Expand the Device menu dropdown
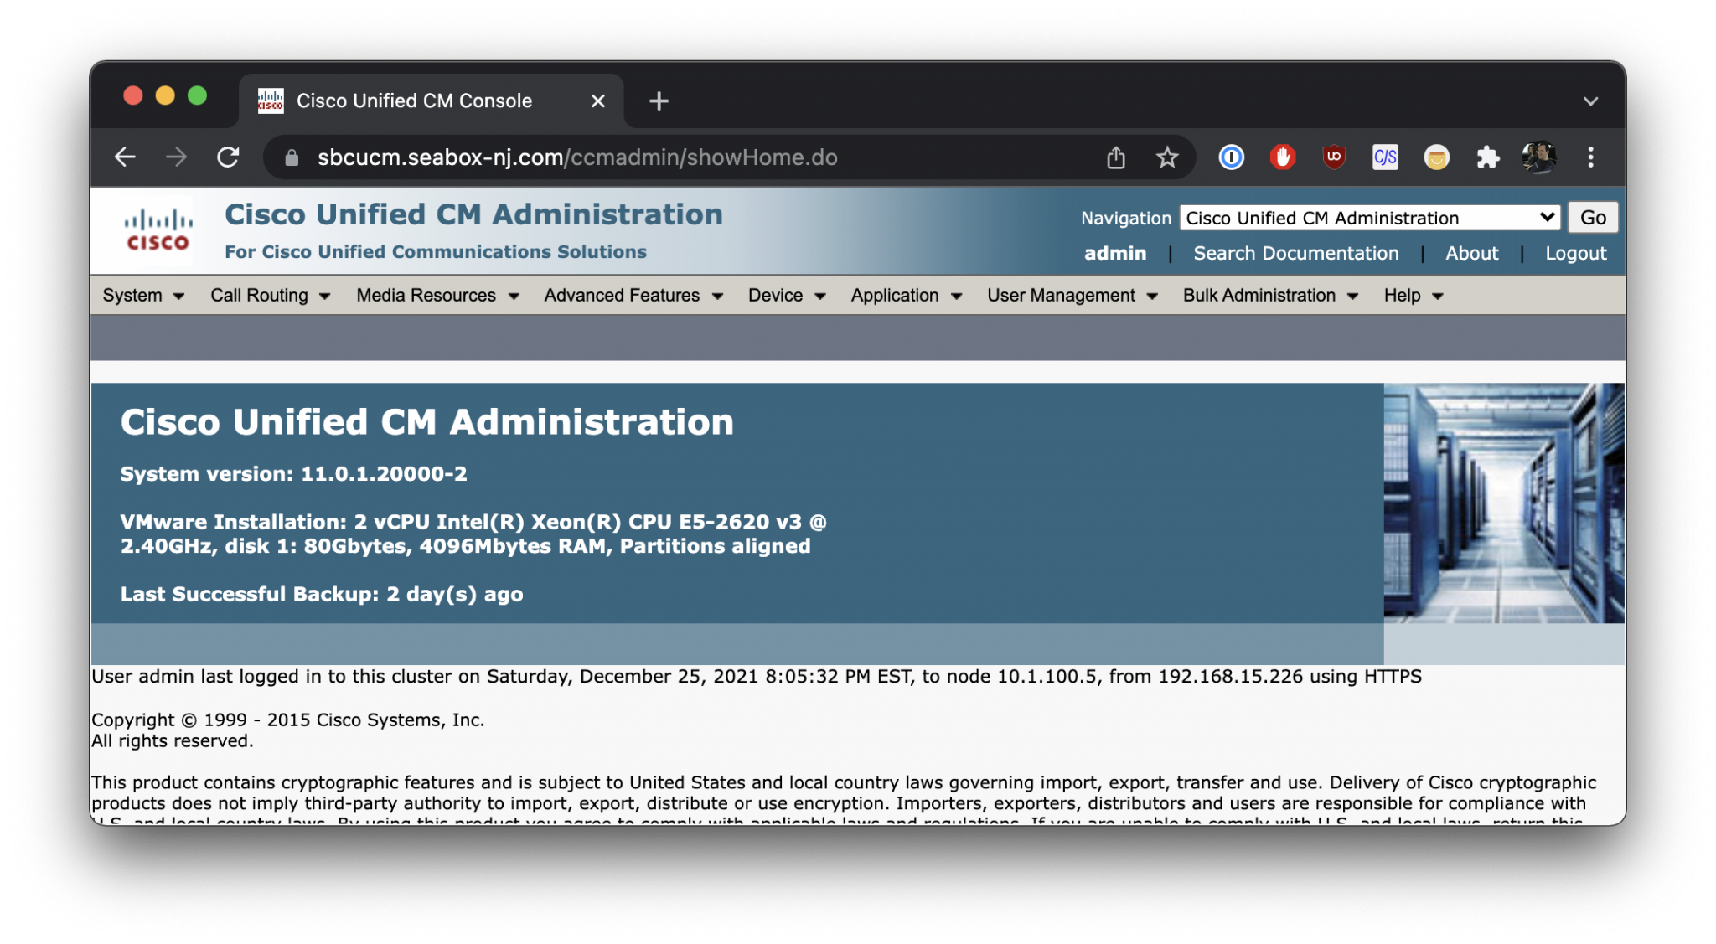The height and width of the screenshot is (944, 1716). click(786, 294)
